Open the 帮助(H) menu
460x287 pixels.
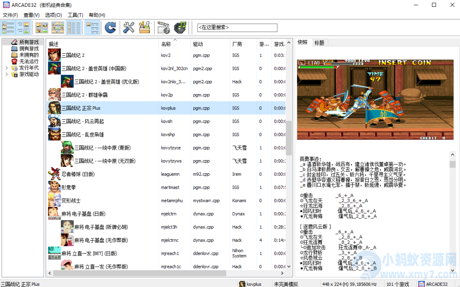click(x=97, y=15)
